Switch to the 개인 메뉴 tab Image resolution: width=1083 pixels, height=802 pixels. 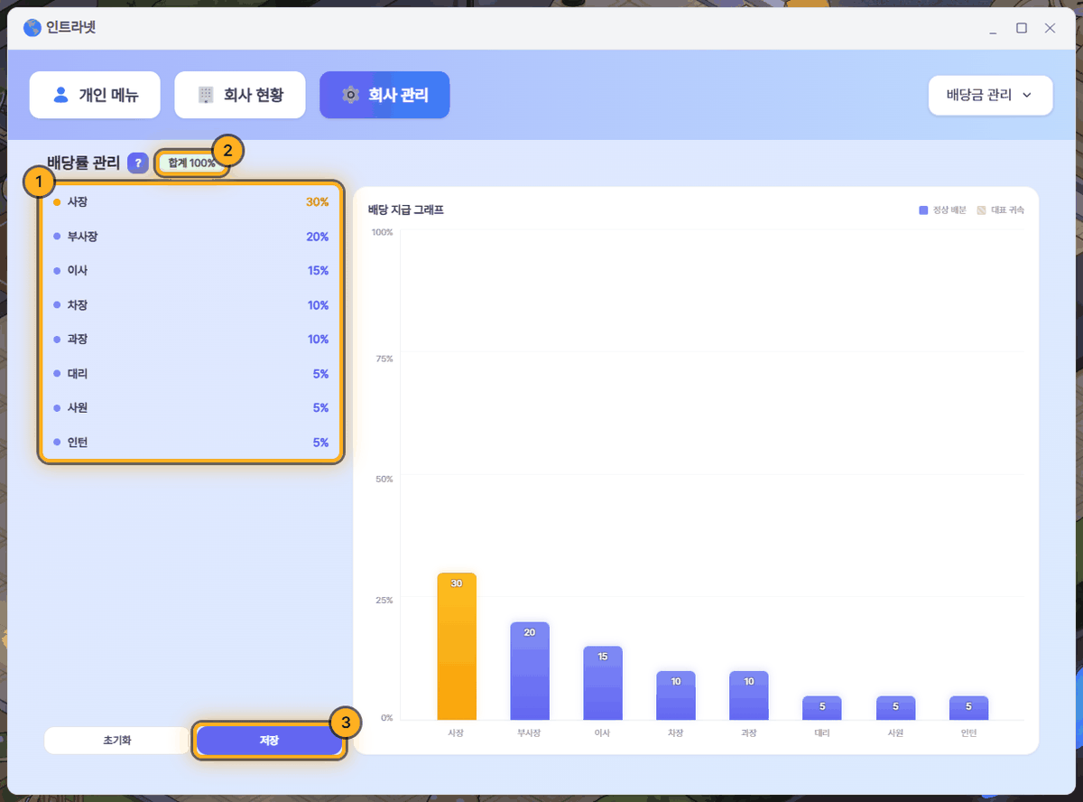[x=95, y=95]
